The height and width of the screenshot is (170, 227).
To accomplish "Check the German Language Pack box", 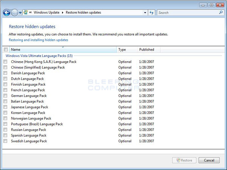I will (5, 96).
